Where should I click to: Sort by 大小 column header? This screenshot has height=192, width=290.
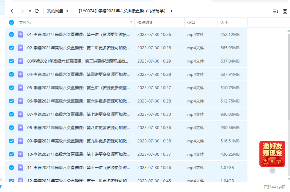[x=224, y=23]
